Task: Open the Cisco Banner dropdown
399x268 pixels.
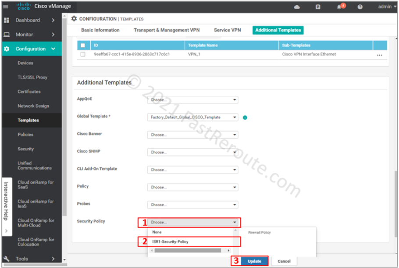Action: coord(192,135)
